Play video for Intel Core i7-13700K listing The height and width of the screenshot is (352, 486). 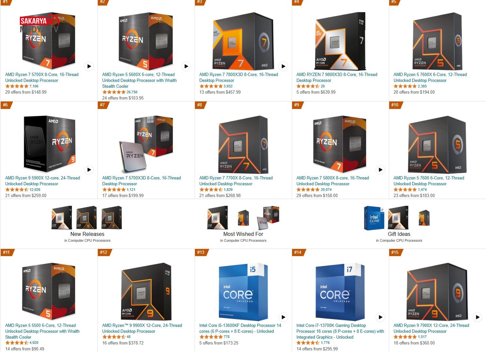(380, 317)
